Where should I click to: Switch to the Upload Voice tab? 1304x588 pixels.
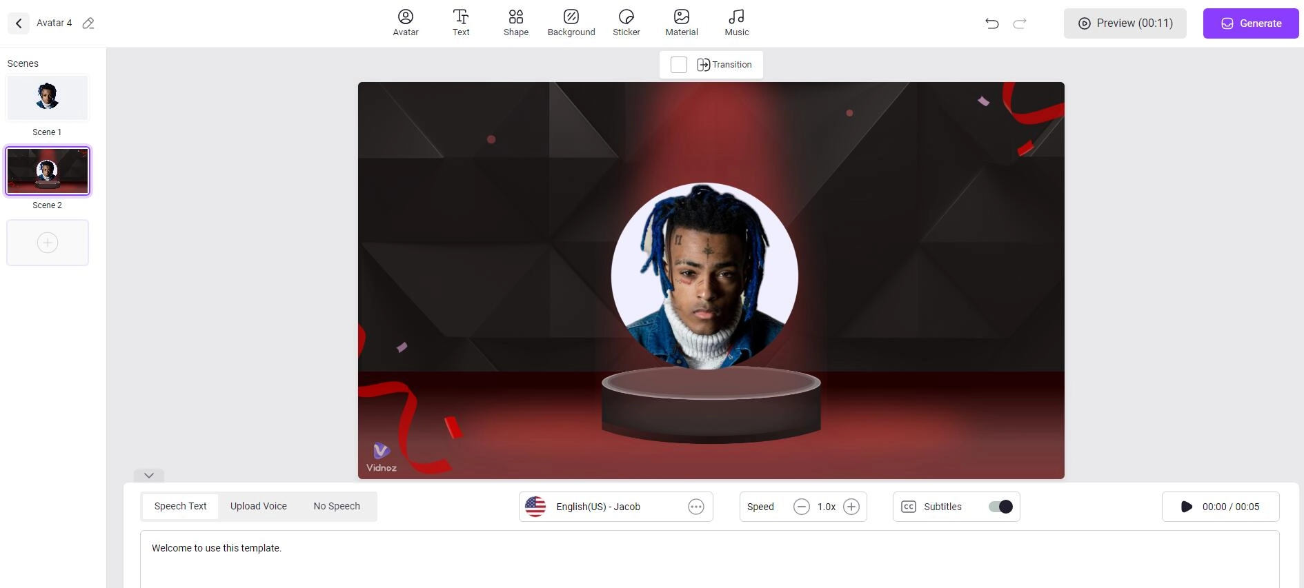tap(259, 506)
